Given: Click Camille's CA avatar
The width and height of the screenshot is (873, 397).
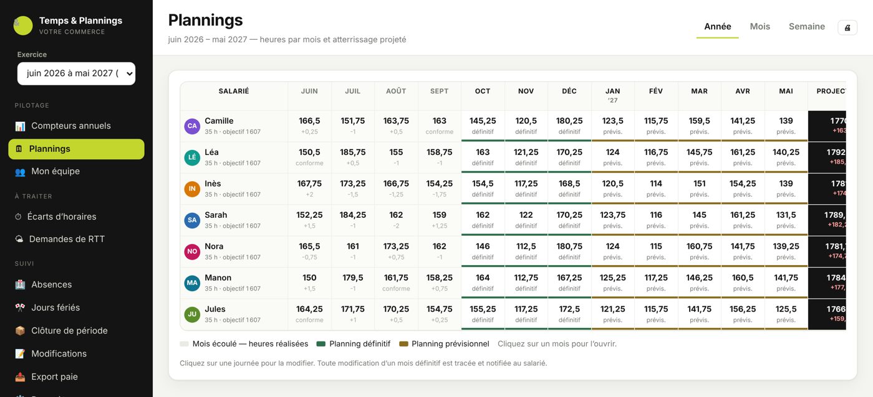Looking at the screenshot, I should coord(192,126).
